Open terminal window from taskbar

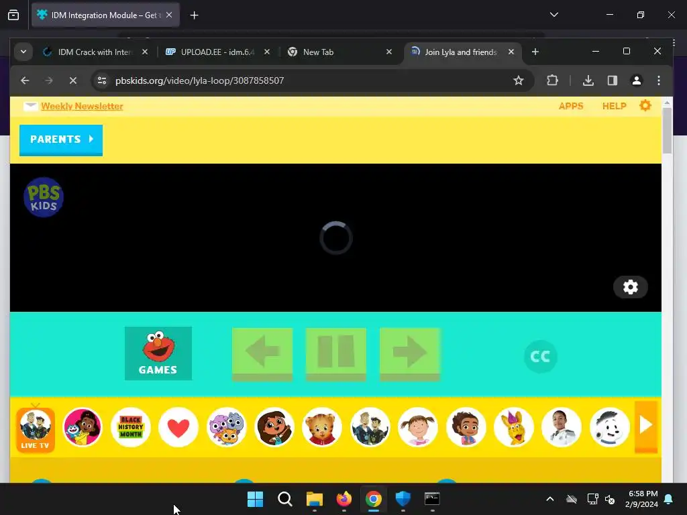coord(432,499)
